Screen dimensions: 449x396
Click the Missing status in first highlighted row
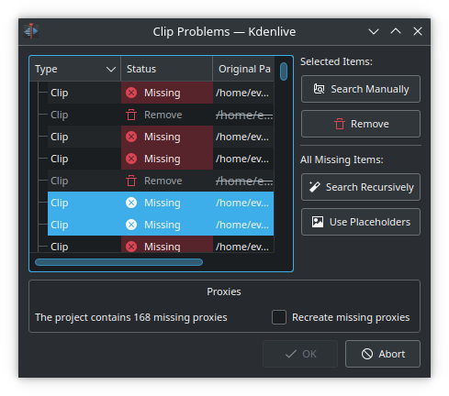pyautogui.click(x=163, y=203)
